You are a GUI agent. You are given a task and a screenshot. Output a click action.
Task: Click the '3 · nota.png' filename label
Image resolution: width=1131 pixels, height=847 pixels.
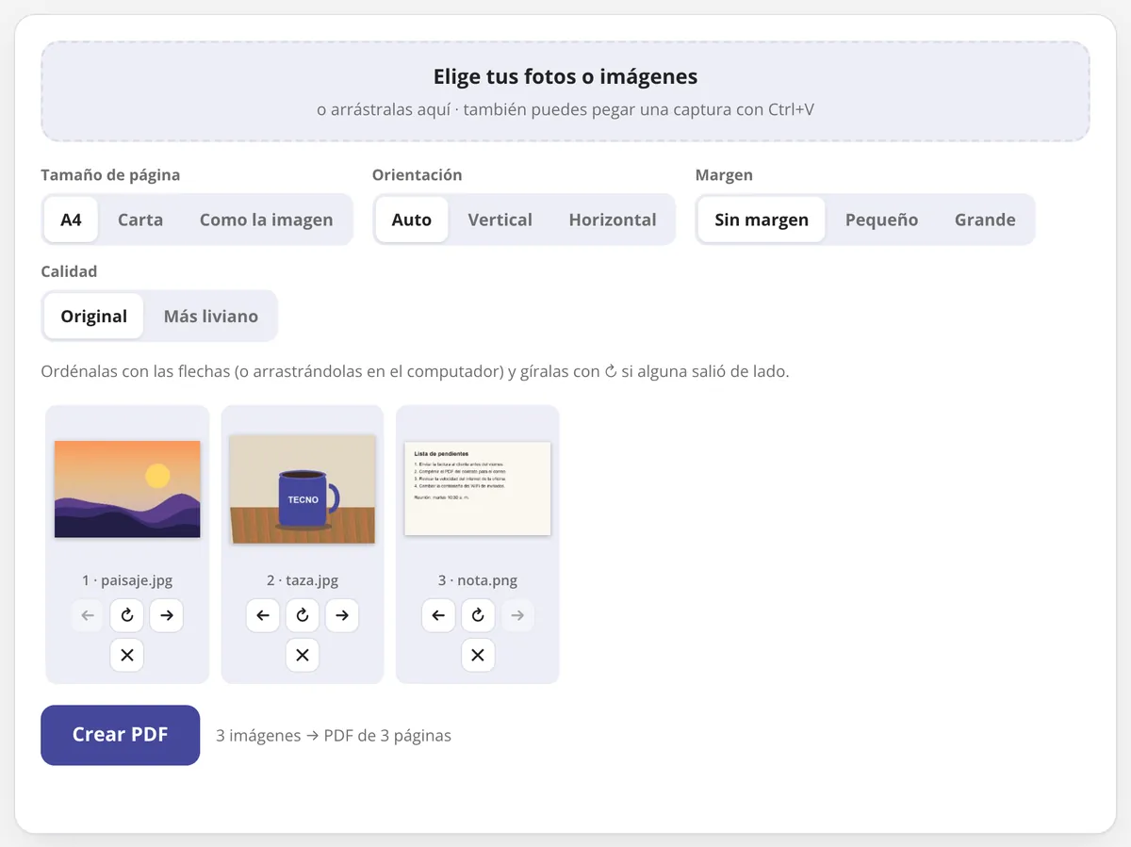pyautogui.click(x=478, y=580)
